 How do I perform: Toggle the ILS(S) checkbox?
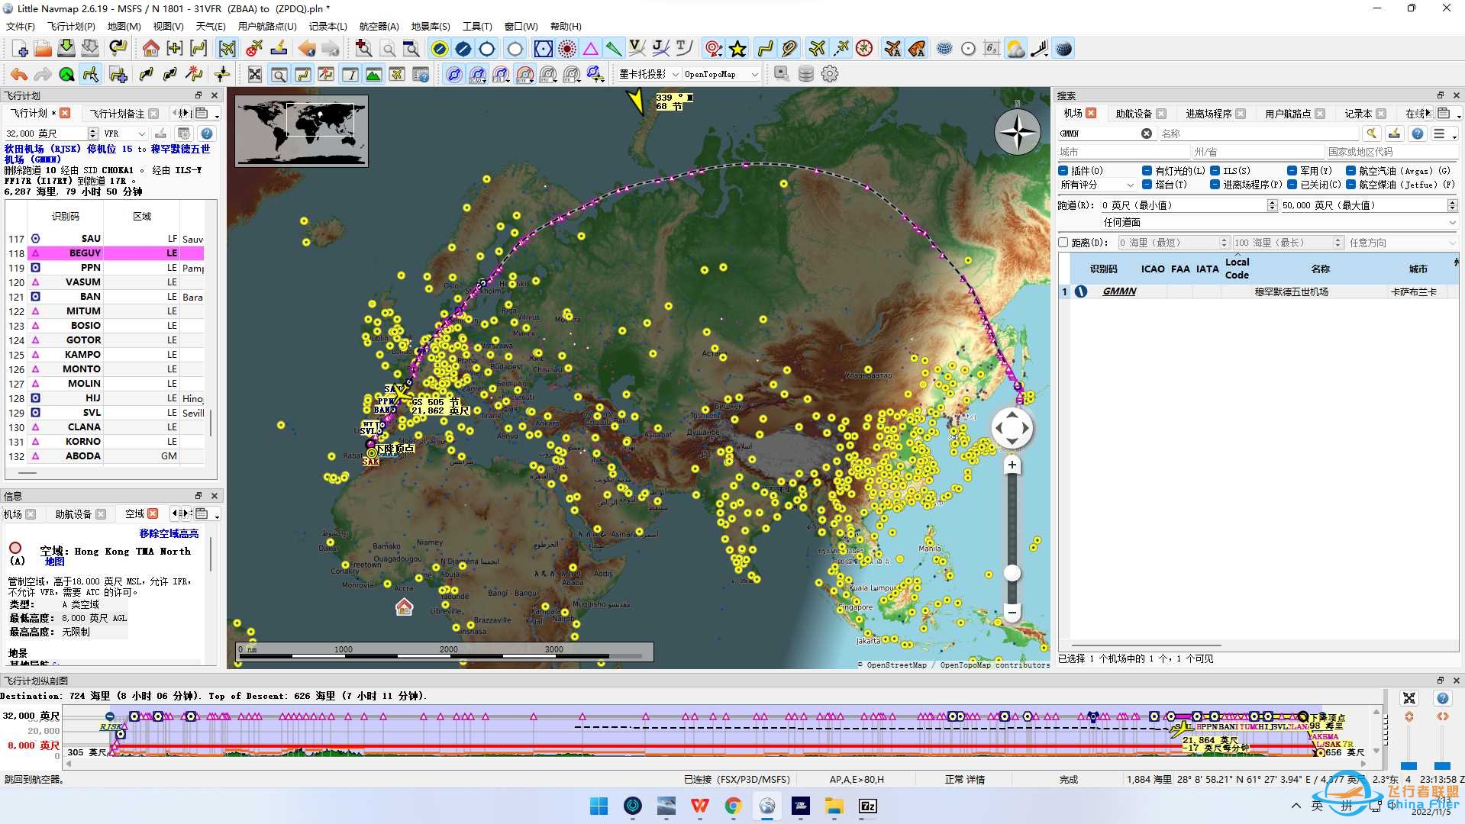pyautogui.click(x=1215, y=170)
